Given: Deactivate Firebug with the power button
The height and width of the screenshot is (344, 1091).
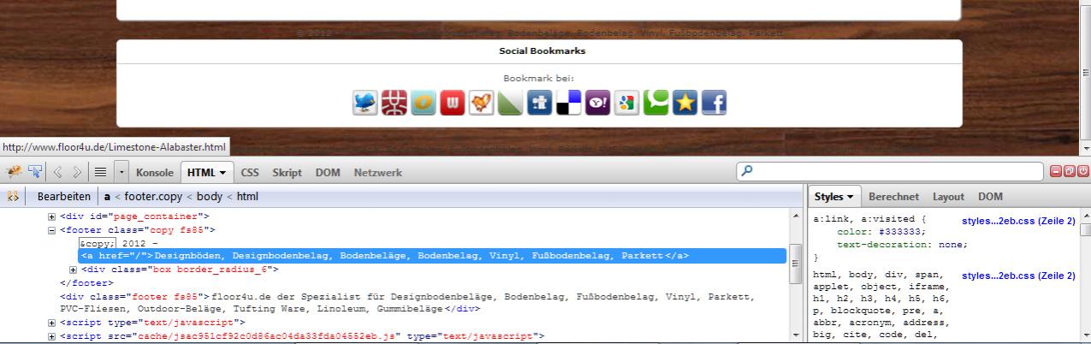Looking at the screenshot, I should coord(1083,172).
